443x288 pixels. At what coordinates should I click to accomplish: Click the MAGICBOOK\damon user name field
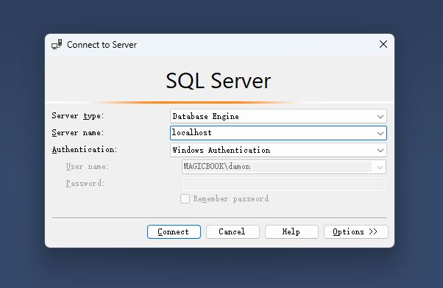tap(284, 167)
